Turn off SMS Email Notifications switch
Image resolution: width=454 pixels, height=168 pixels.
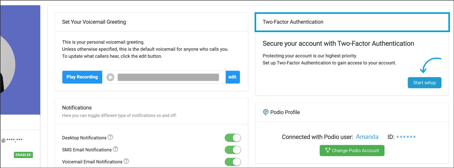point(233,150)
